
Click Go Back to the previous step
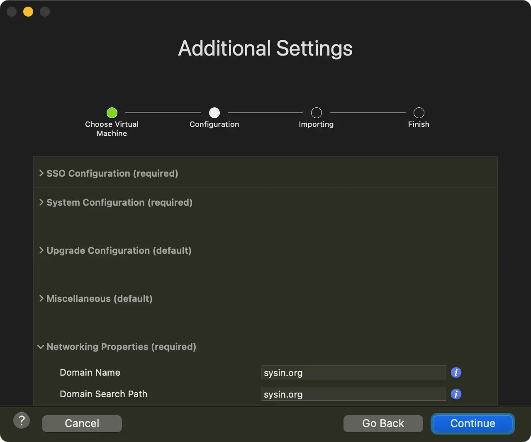tap(383, 423)
